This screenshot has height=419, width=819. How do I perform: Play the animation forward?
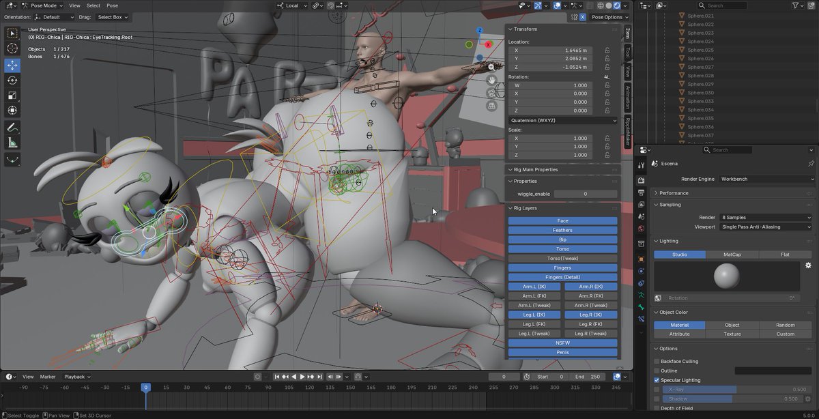[x=302, y=377]
